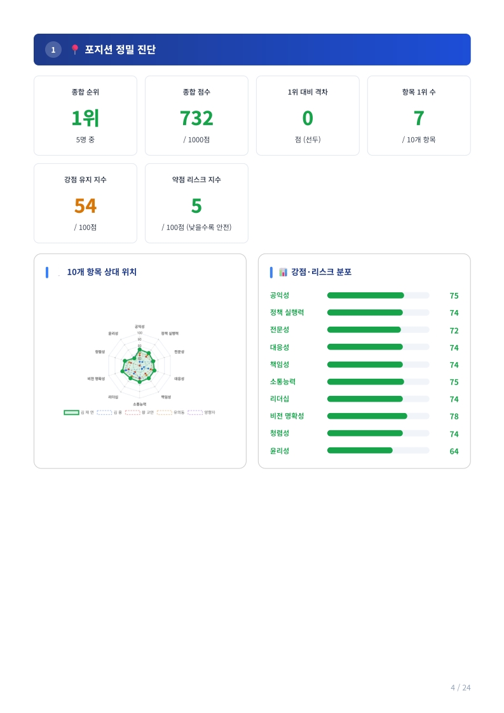Image resolution: width=504 pixels, height=713 pixels.
Task: Select the 강점 유지 지수 card showing 54
Action: 85,203
